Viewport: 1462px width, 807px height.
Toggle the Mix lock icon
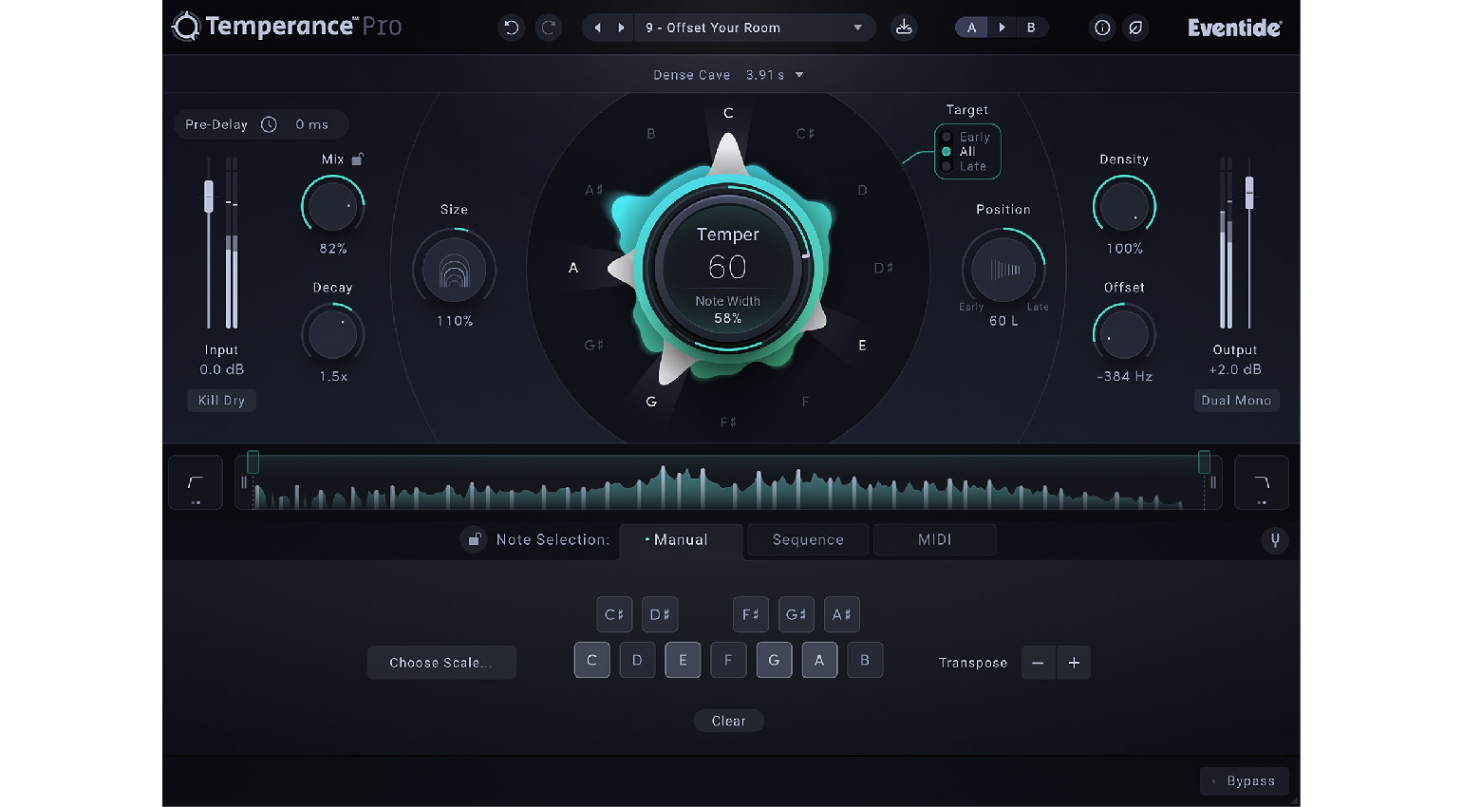tap(358, 160)
